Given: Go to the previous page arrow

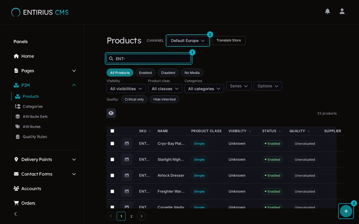Looking at the screenshot, I should tap(111, 216).
